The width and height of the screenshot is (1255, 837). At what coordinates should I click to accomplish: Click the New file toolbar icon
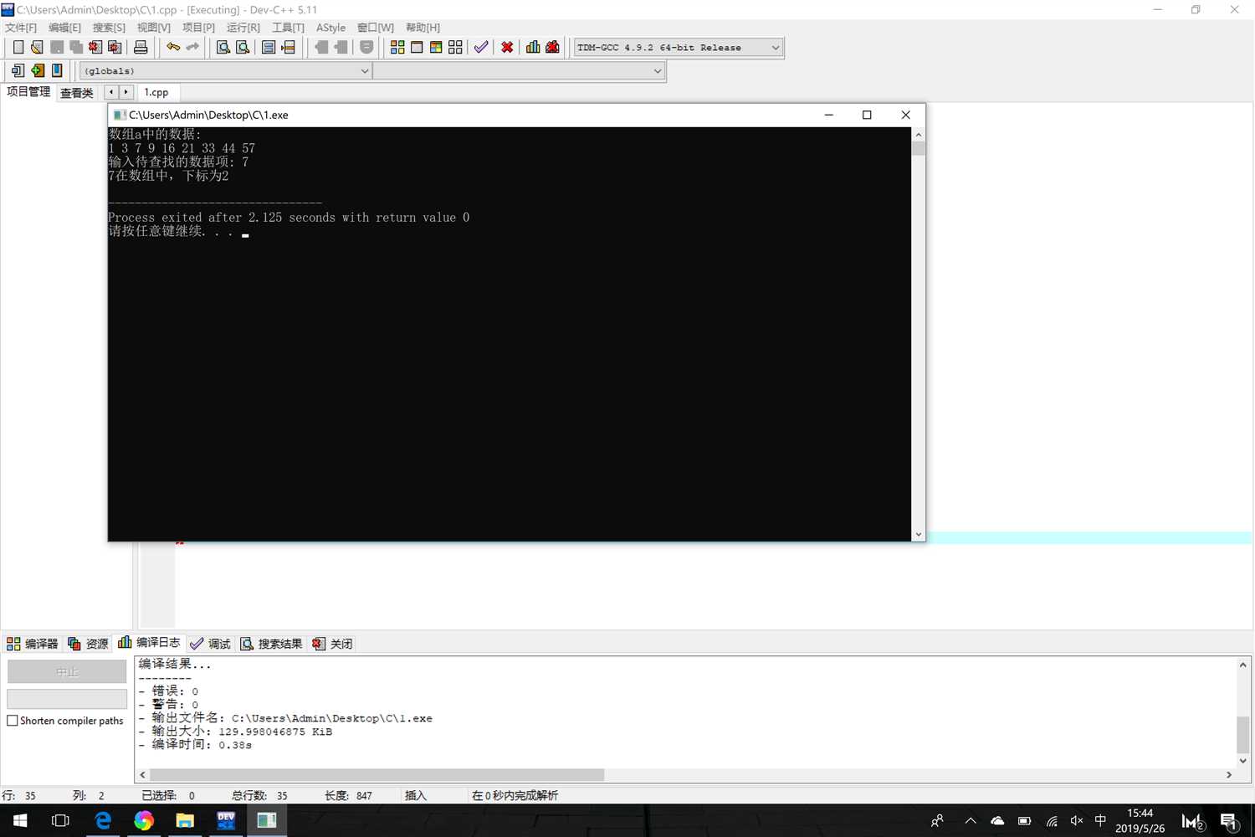[x=18, y=48]
